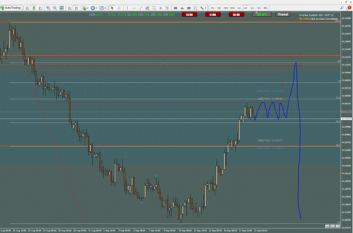Switch chart to candlesticks type

tap(34, 8)
